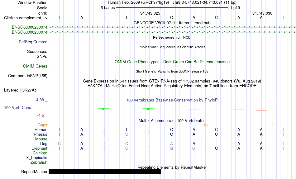The height and width of the screenshot is (179, 296).
Task: Click the hg19 assembly label beside the scale
Action: (236, 8)
